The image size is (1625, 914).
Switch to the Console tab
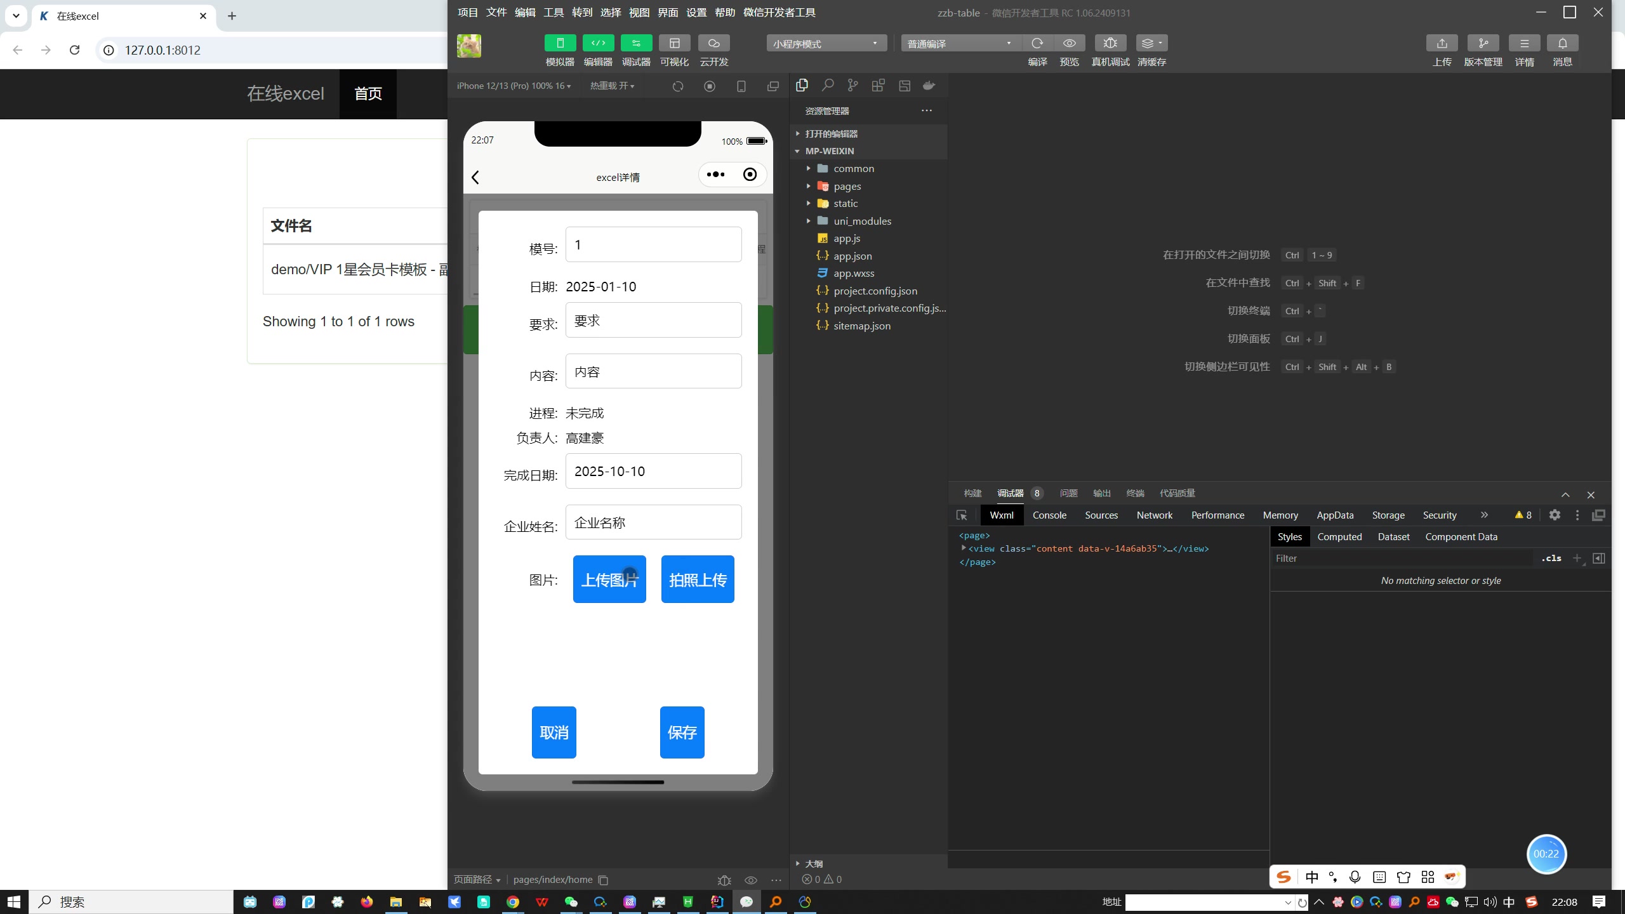point(1049,515)
